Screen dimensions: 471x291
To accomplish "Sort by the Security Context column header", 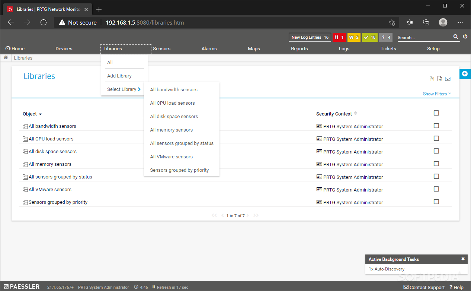I will (336, 114).
